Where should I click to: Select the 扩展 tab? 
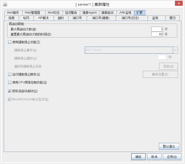click(140, 13)
